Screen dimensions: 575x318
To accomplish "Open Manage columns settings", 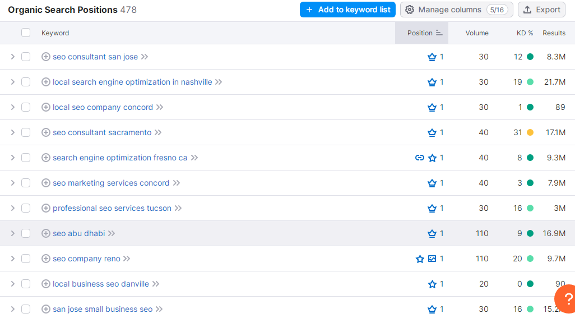I will [x=457, y=10].
